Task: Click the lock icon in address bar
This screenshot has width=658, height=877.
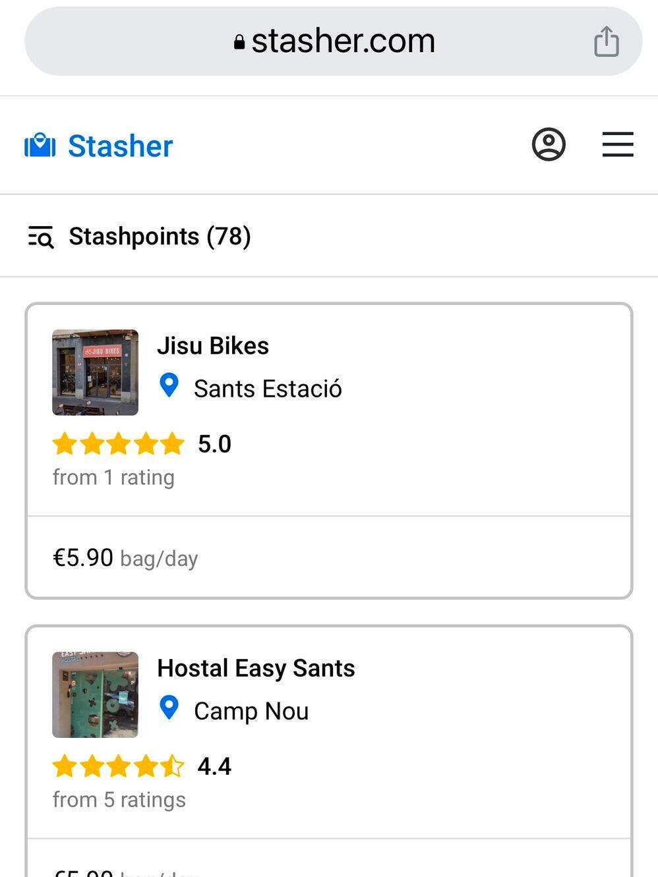Action: point(239,43)
